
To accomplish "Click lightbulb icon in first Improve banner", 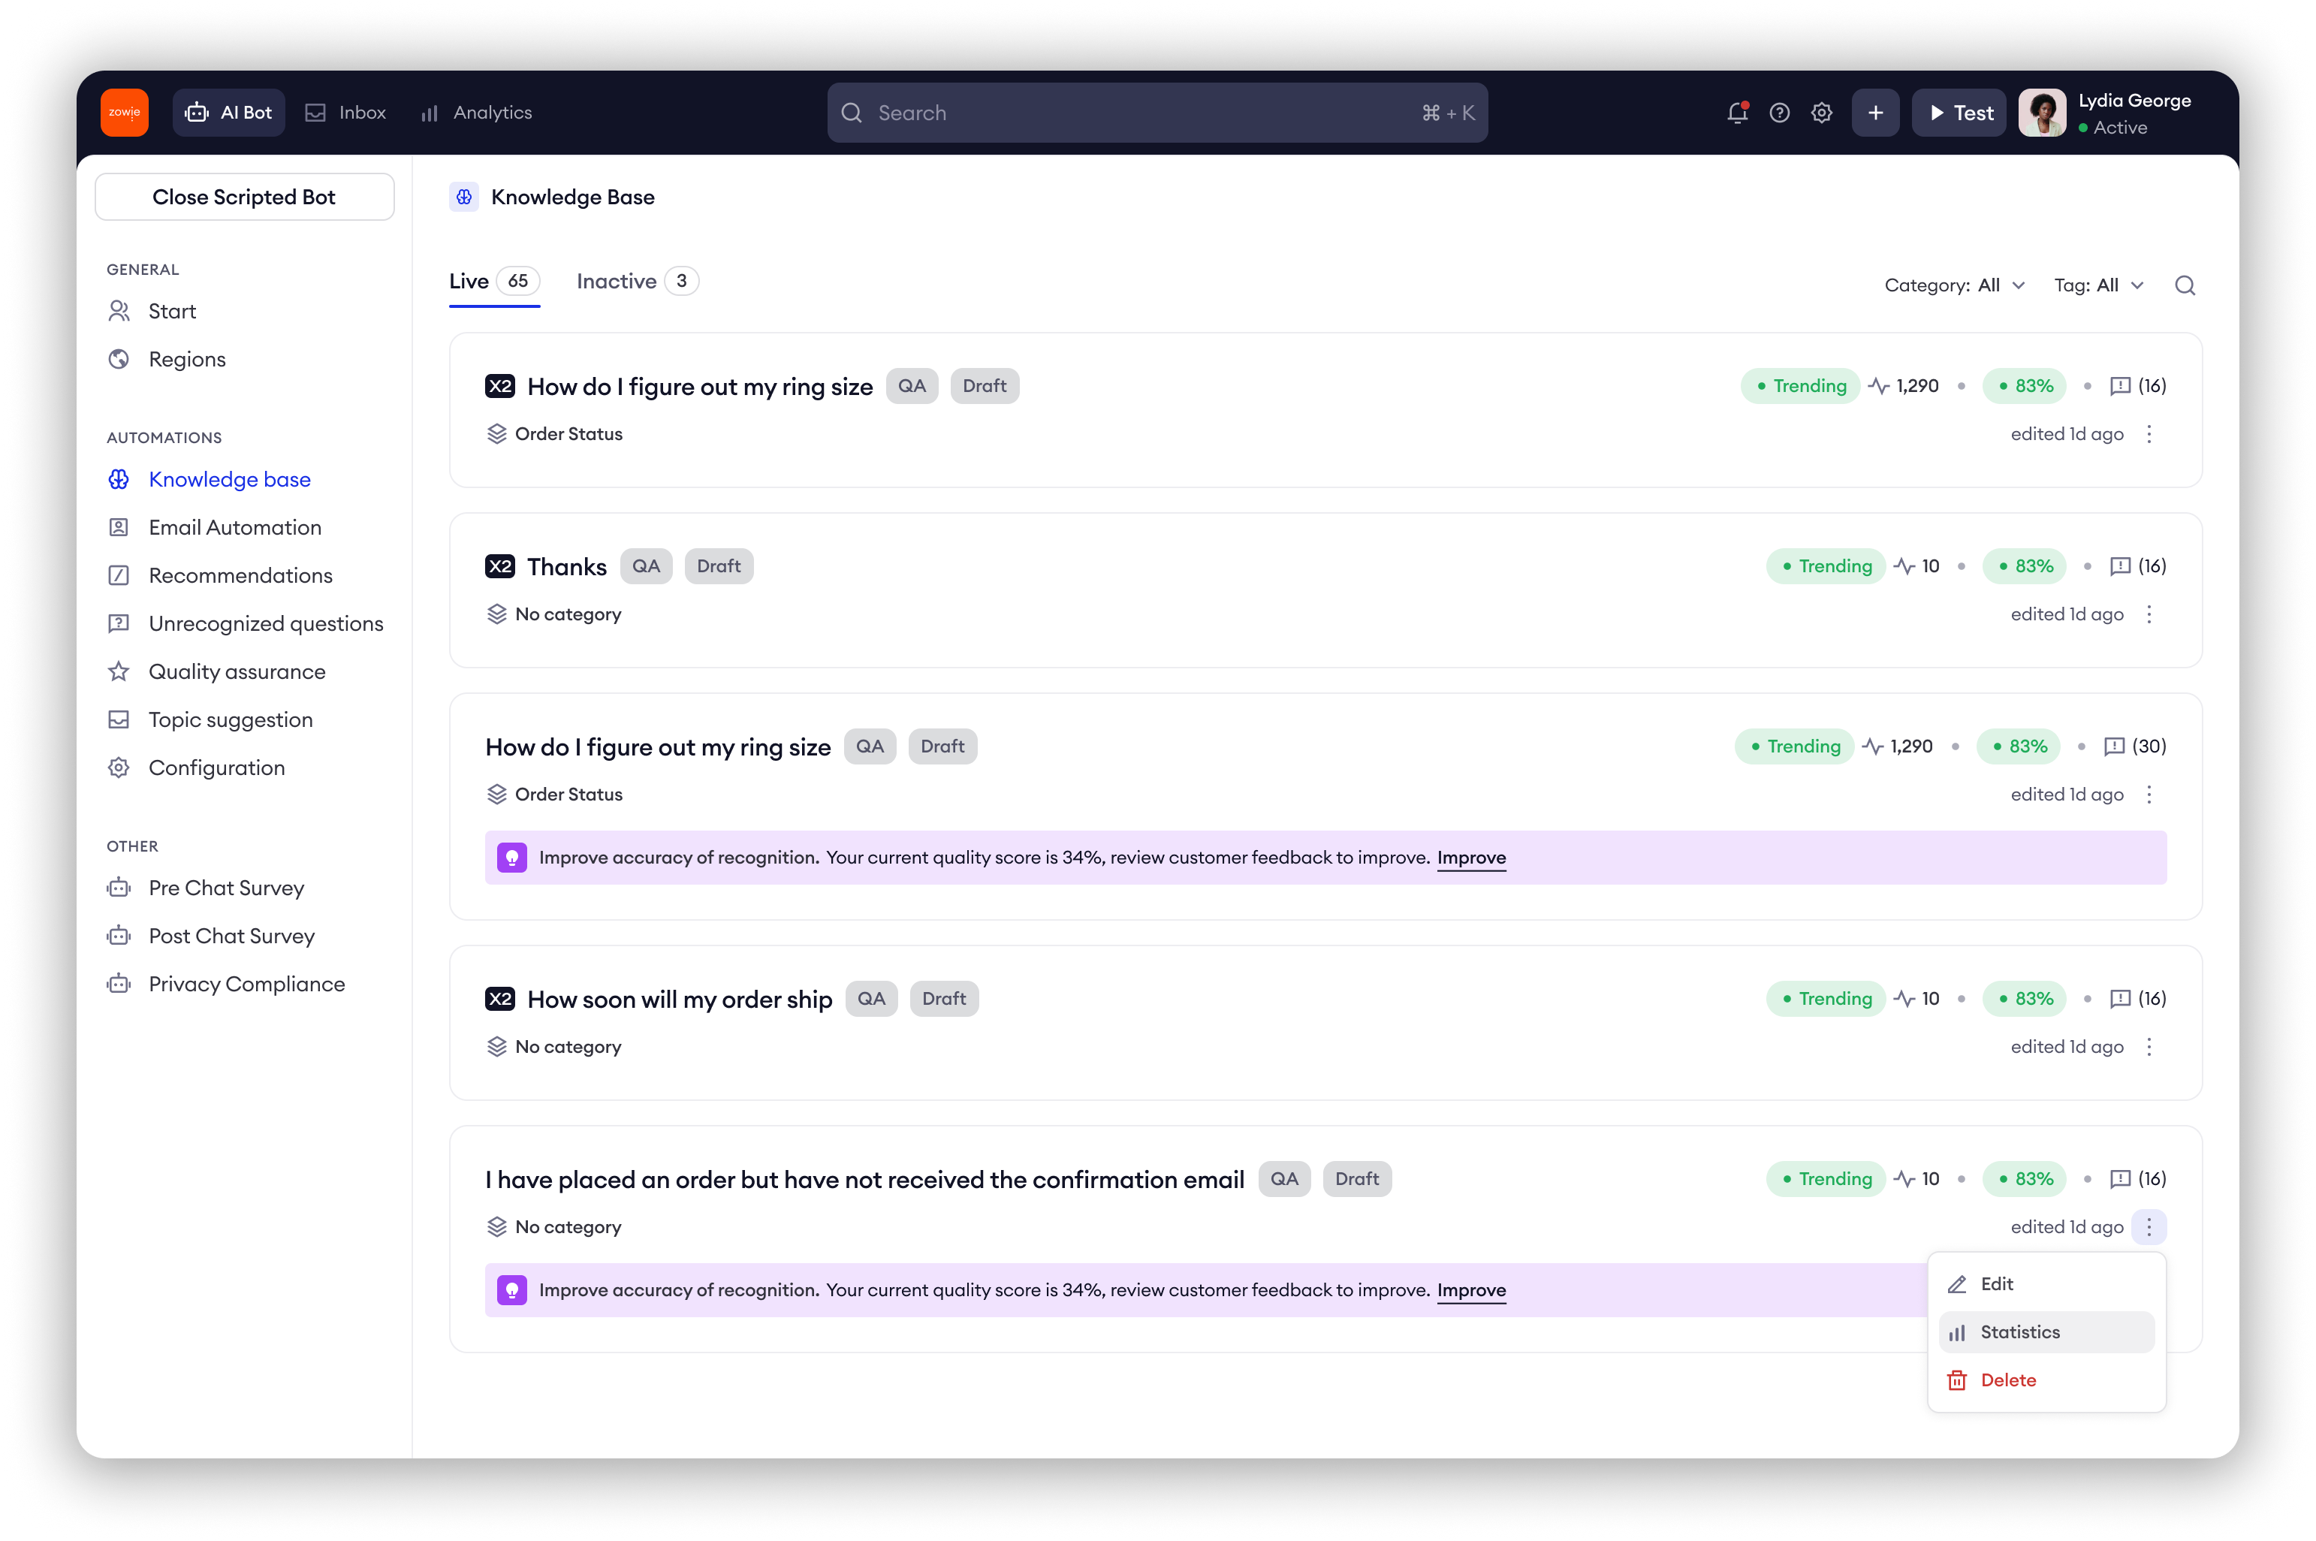I will [x=512, y=858].
